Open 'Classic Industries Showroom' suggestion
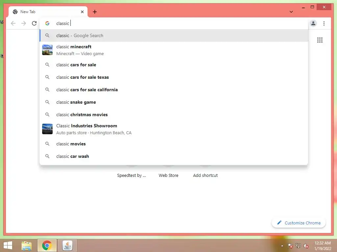Screen dimensions: 337x252 coord(174,129)
